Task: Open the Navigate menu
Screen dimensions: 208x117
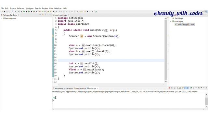Action: [x=30, y=8]
